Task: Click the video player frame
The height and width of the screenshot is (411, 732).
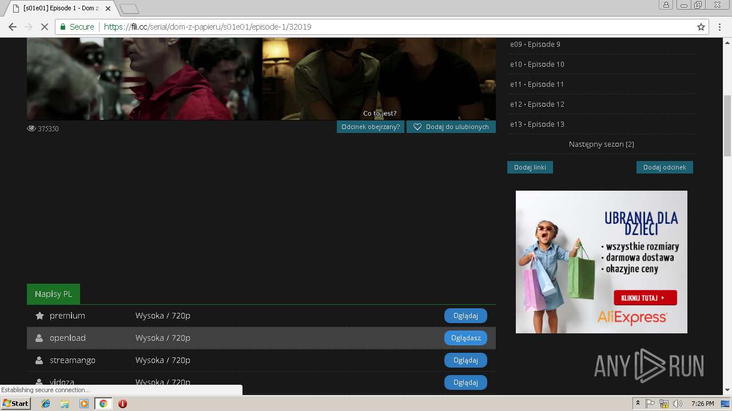Action: [x=261, y=79]
